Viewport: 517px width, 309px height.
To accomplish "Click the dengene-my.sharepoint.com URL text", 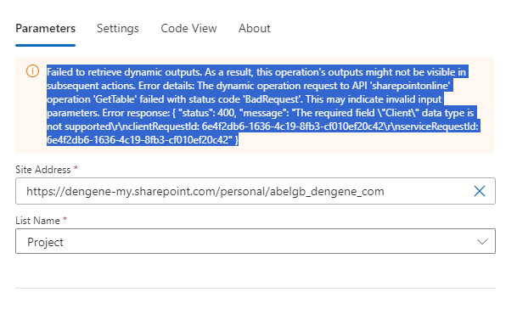I will 205,191.
